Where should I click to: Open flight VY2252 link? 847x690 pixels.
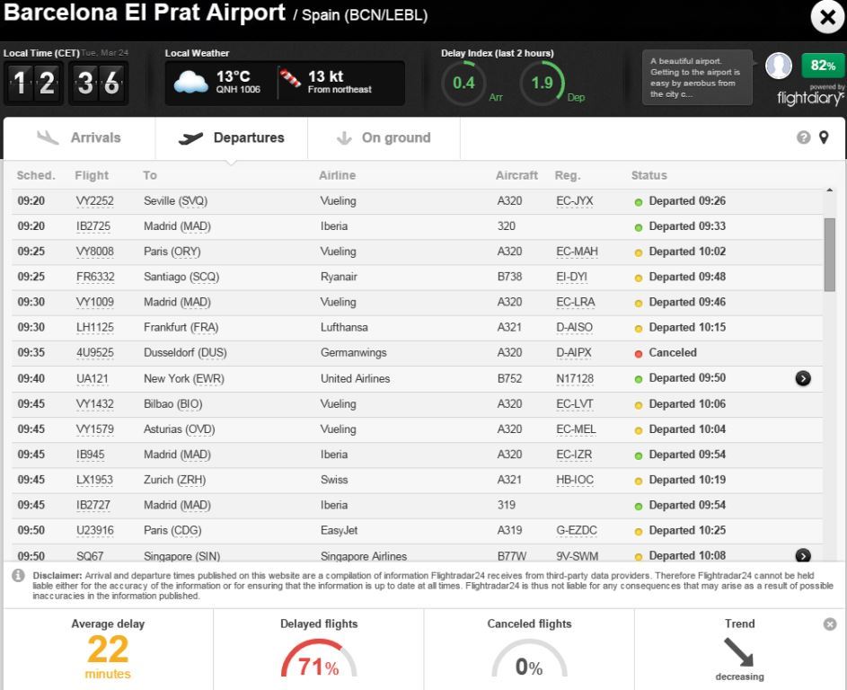(x=95, y=201)
